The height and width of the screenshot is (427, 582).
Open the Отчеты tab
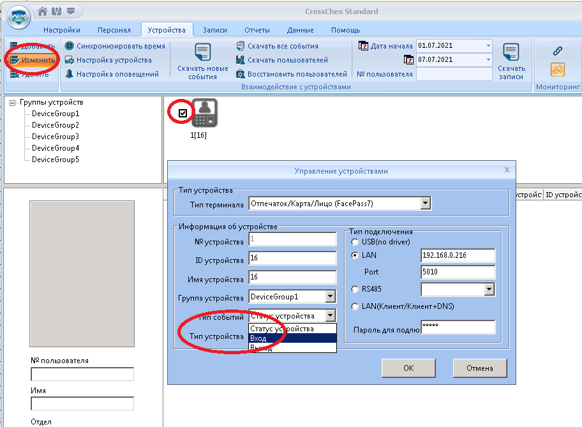pos(257,30)
